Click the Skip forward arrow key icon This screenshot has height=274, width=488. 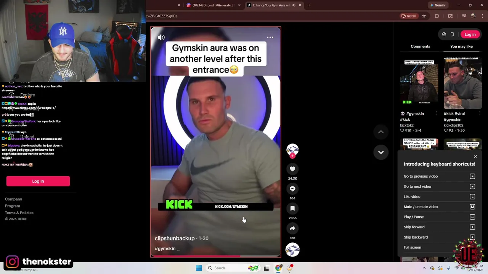pyautogui.click(x=472, y=227)
